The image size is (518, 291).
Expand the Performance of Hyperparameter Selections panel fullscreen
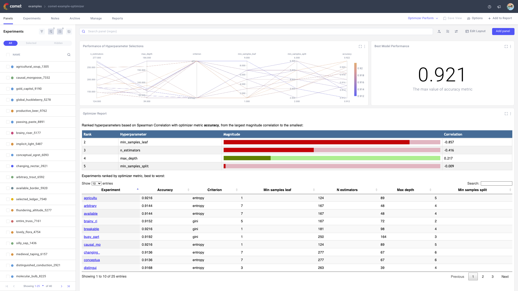tap(360, 46)
